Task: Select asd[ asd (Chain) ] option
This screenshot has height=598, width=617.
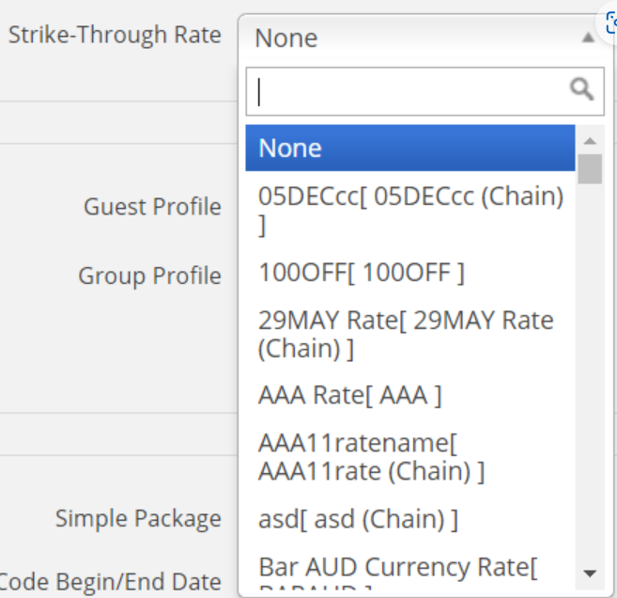Action: 410,519
